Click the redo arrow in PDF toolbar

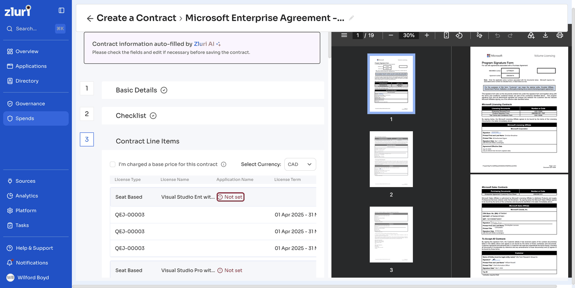510,35
